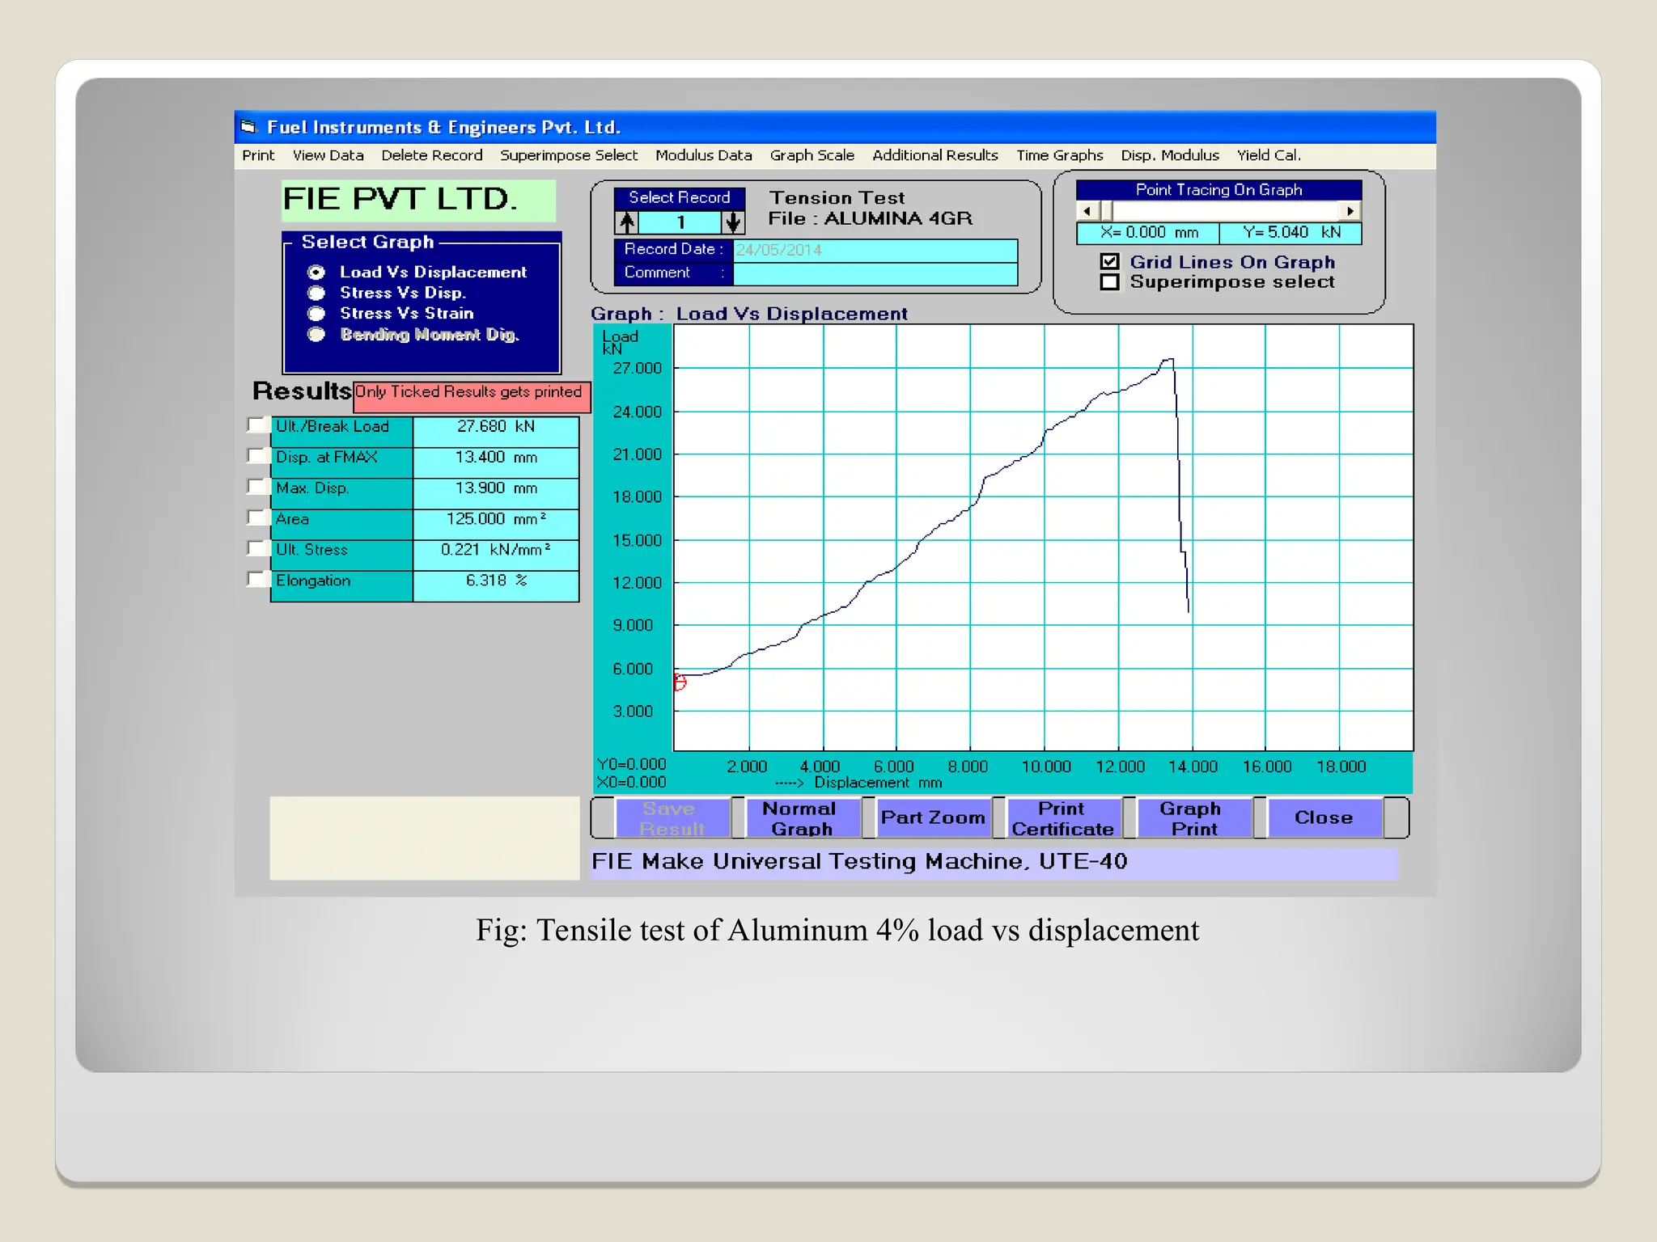1657x1242 pixels.
Task: Click the Y= 5.040 kN readout
Action: (1290, 233)
